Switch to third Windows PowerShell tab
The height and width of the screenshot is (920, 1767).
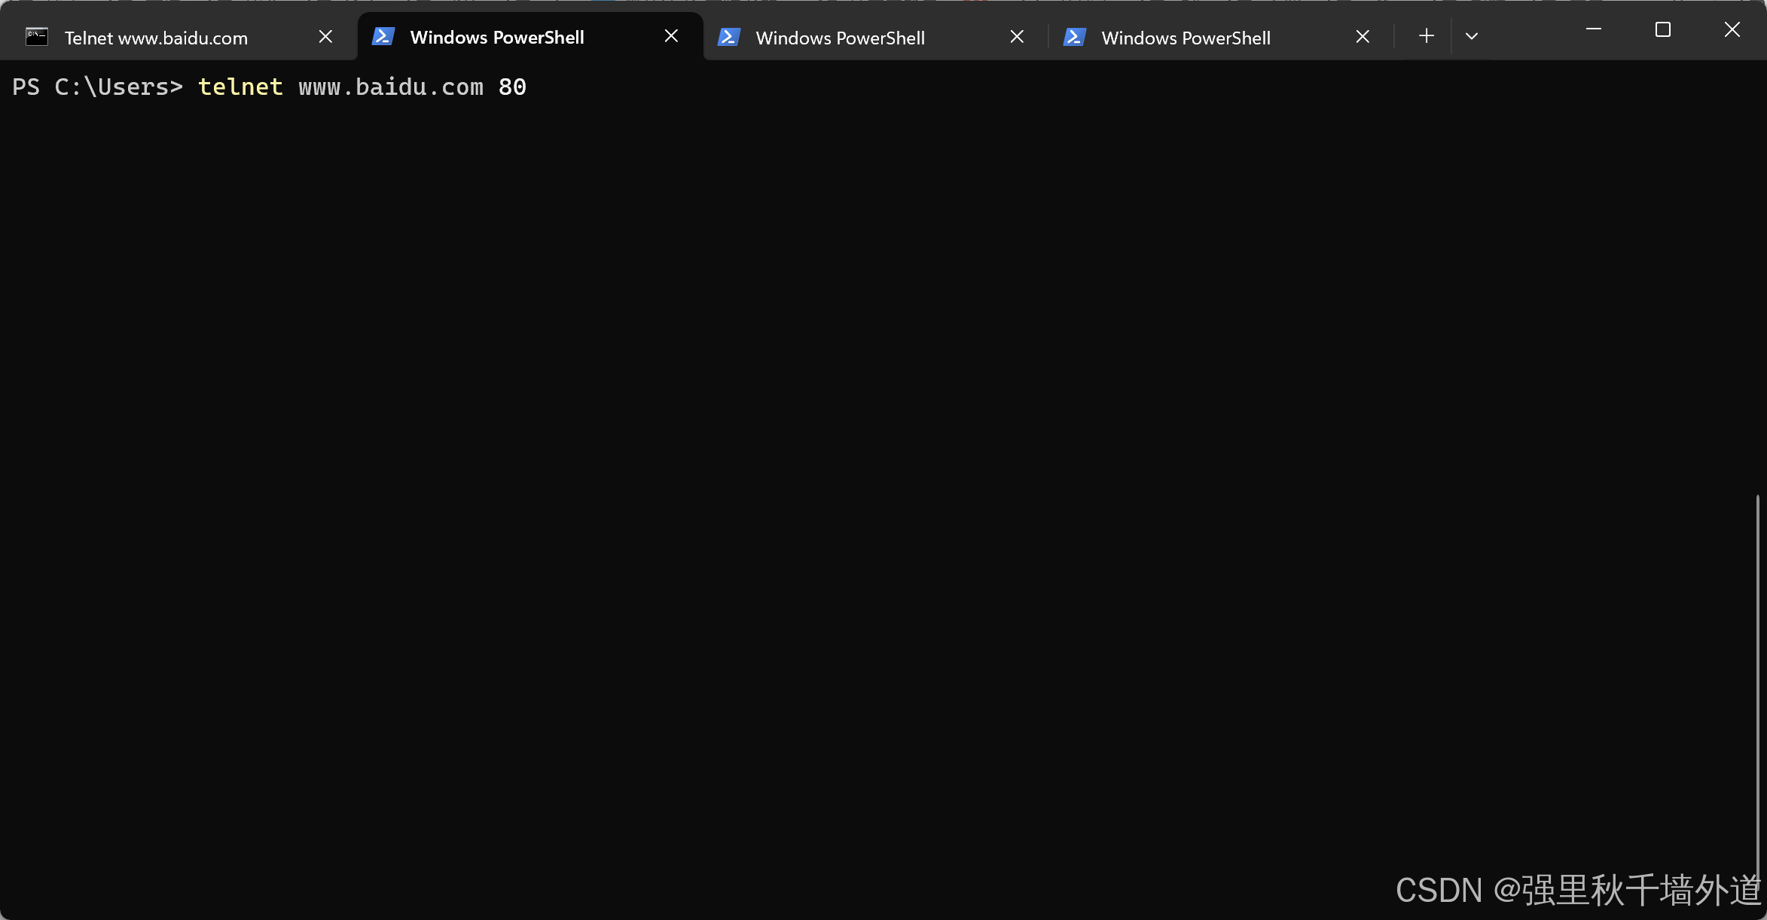840,38
